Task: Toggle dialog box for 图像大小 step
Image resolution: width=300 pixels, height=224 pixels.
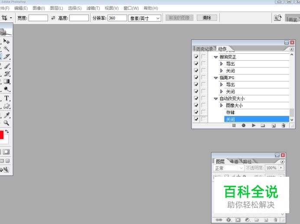Action: tap(203, 105)
